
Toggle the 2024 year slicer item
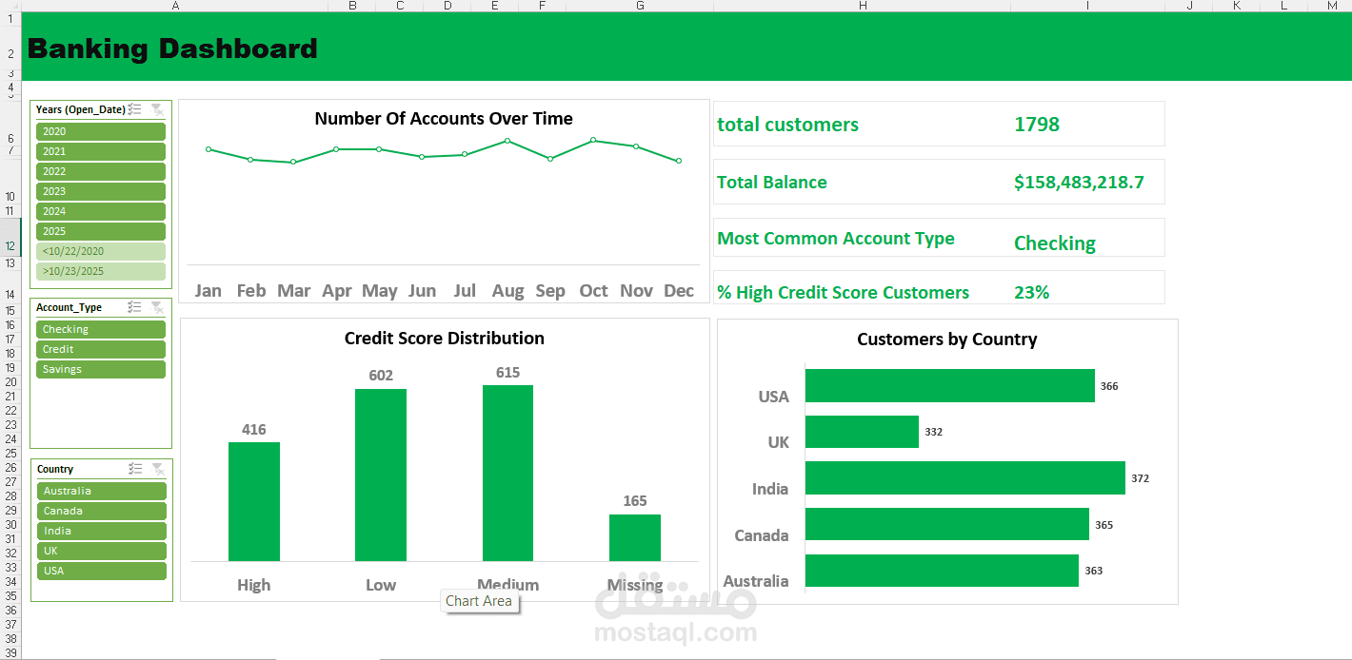101,211
